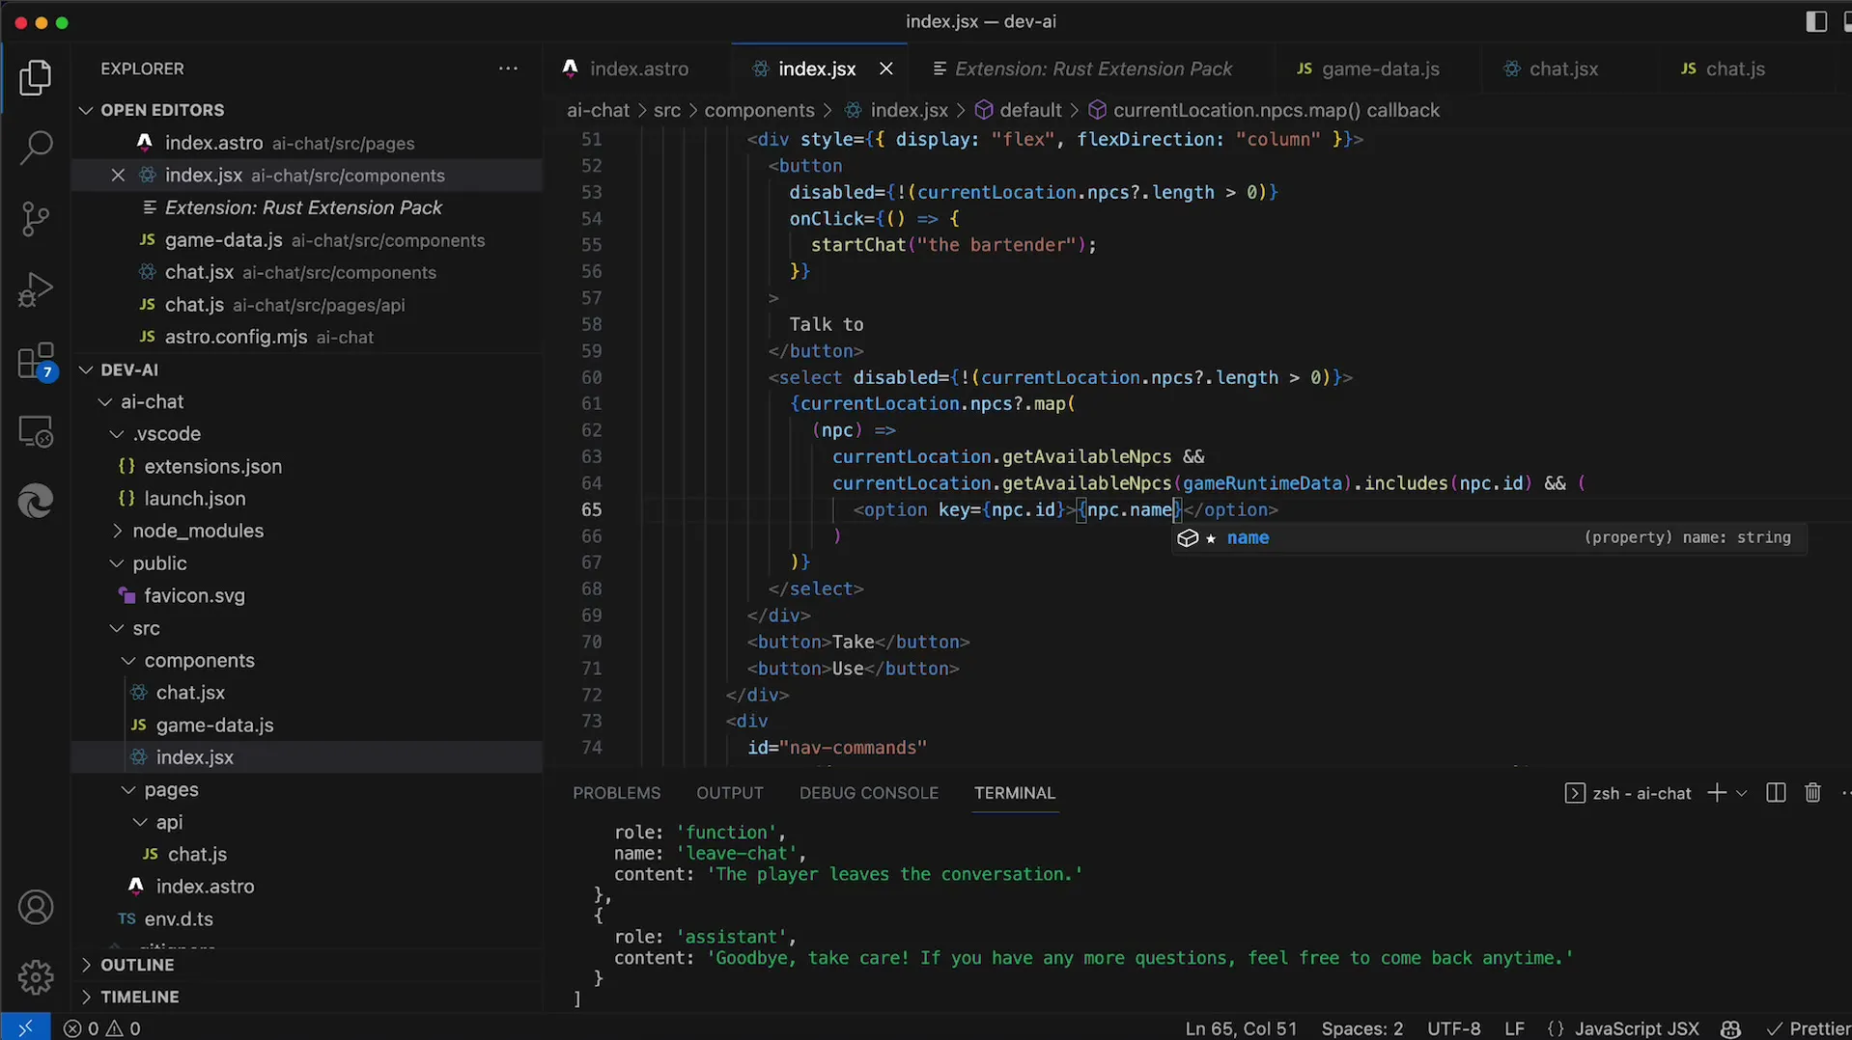Create a new terminal with plus icon
The width and height of the screenshot is (1852, 1040).
click(x=1716, y=793)
